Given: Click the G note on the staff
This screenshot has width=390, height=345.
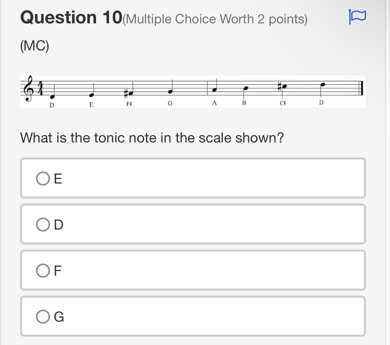Looking at the screenshot, I should pyautogui.click(x=170, y=92).
